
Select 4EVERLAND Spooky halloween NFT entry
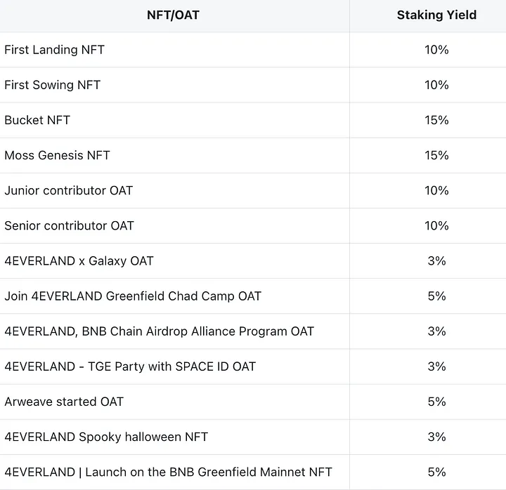[x=106, y=437]
